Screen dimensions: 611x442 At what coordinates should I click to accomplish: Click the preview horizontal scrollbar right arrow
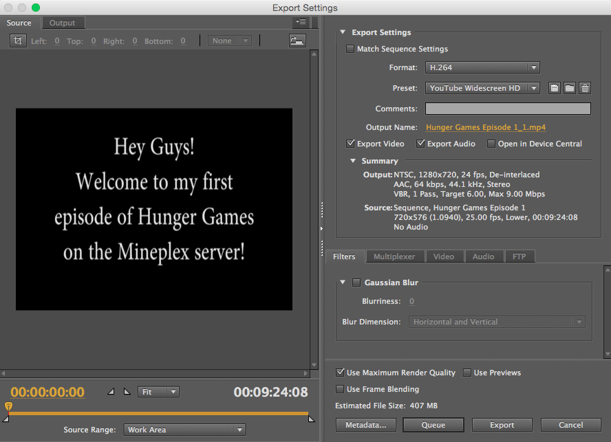point(305,373)
